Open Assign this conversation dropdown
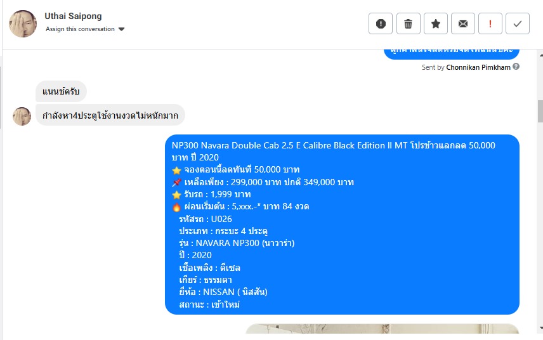543x340 pixels. 85,29
